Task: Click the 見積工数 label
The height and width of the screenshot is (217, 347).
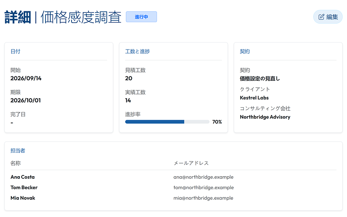Action: (x=135, y=70)
